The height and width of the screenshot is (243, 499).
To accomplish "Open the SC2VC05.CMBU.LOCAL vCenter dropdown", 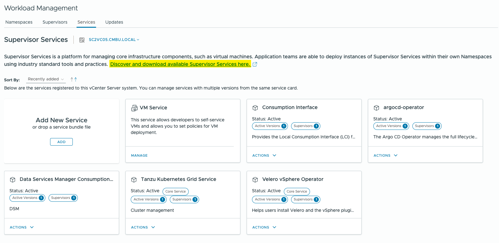I will click(114, 40).
